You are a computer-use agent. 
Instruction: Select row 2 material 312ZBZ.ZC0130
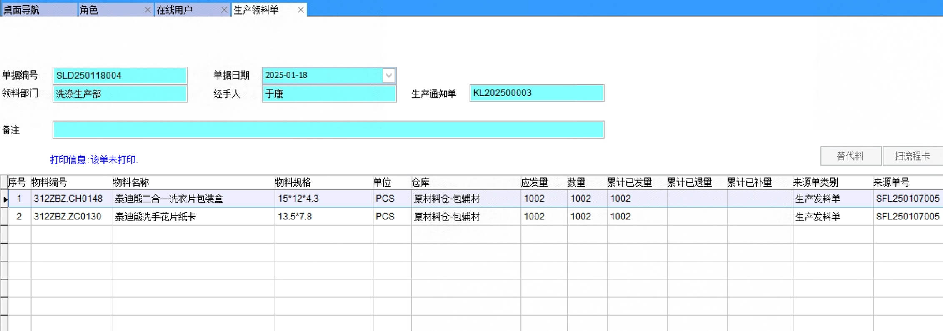click(68, 217)
